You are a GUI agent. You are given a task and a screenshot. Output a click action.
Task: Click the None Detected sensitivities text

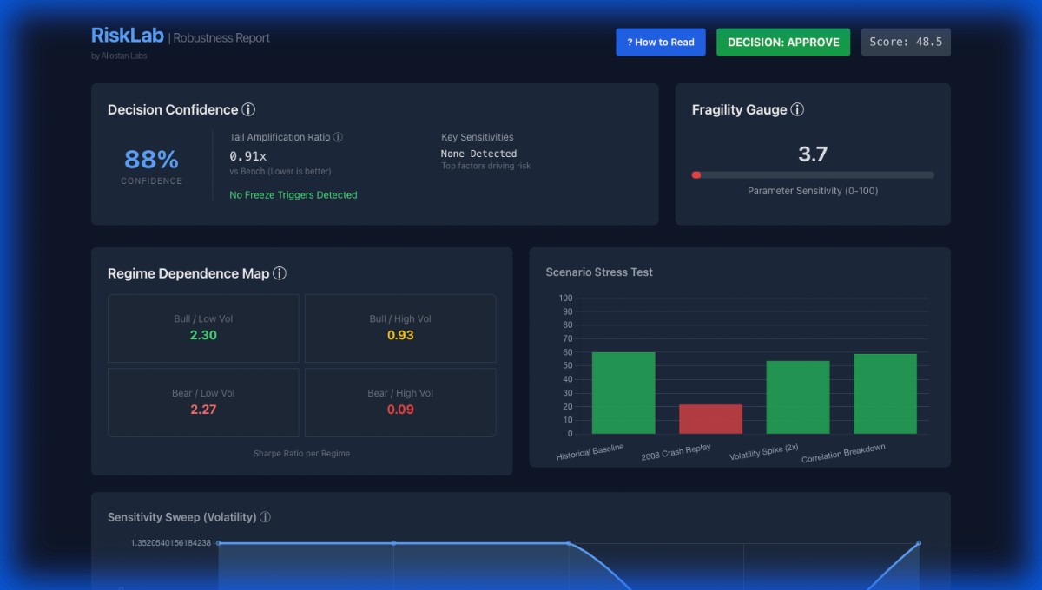pos(478,154)
